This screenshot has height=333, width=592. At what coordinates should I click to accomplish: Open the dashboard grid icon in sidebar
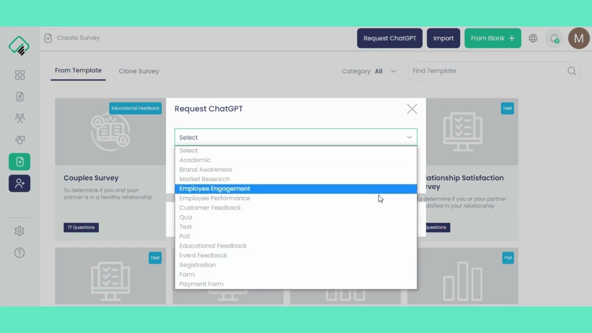[20, 75]
